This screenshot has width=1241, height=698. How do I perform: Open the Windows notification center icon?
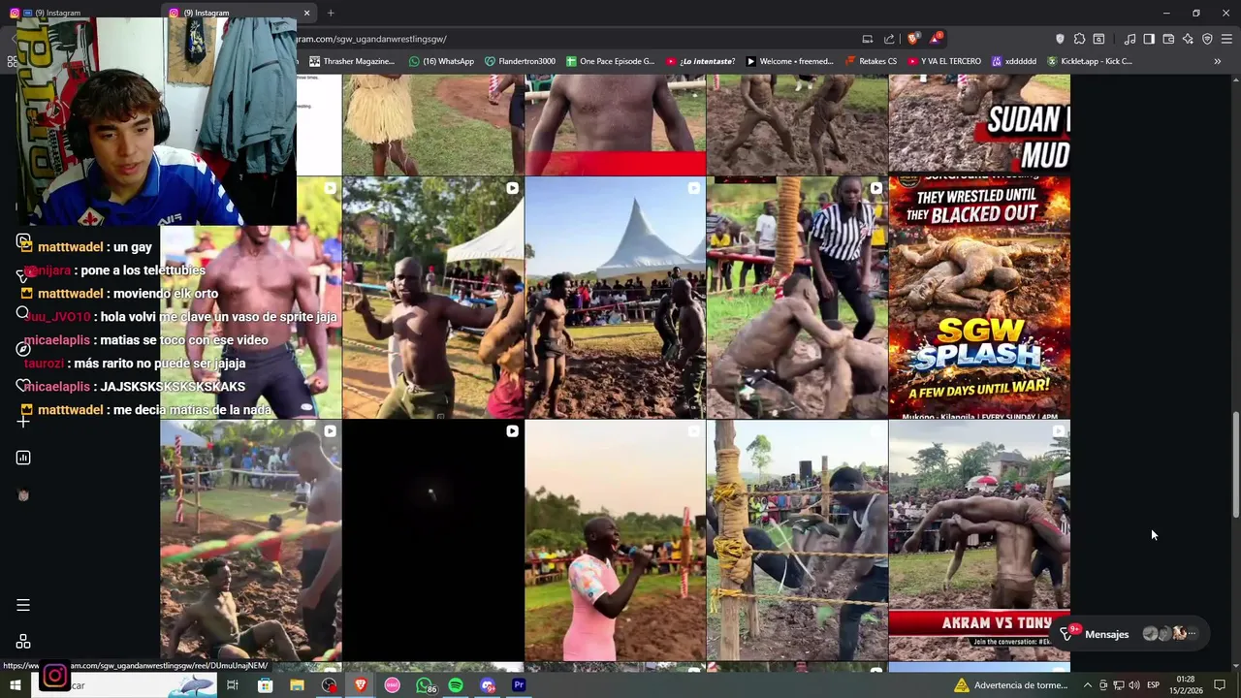[x=1220, y=685]
